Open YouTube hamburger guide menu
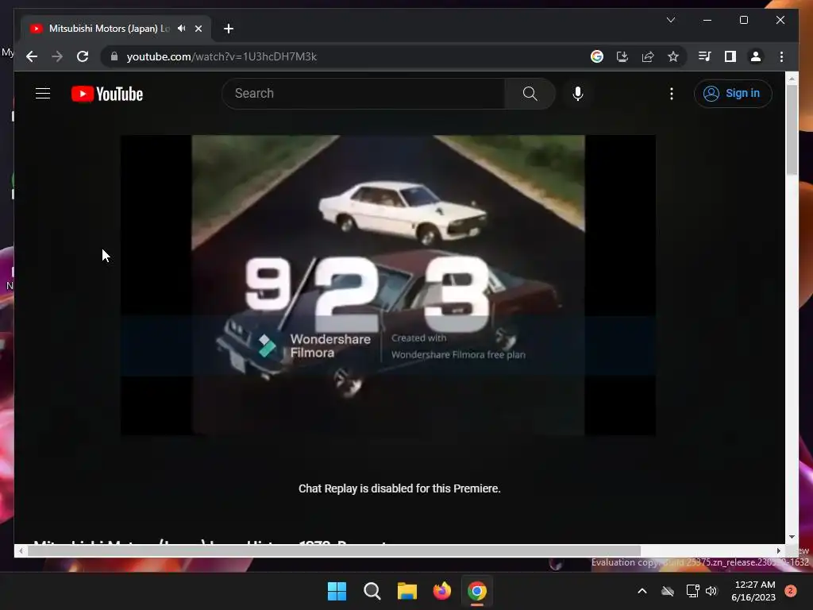Viewport: 813px width, 610px height. pos(43,94)
